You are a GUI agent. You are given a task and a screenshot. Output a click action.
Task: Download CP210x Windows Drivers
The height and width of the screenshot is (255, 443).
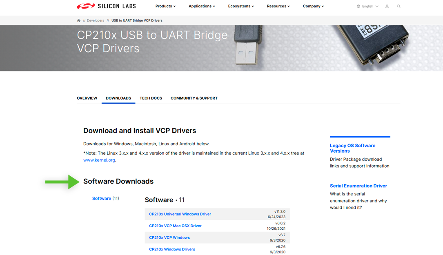pyautogui.click(x=172, y=249)
